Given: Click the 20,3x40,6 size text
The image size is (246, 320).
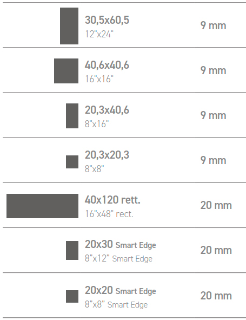Looking at the screenshot, I should (107, 110).
